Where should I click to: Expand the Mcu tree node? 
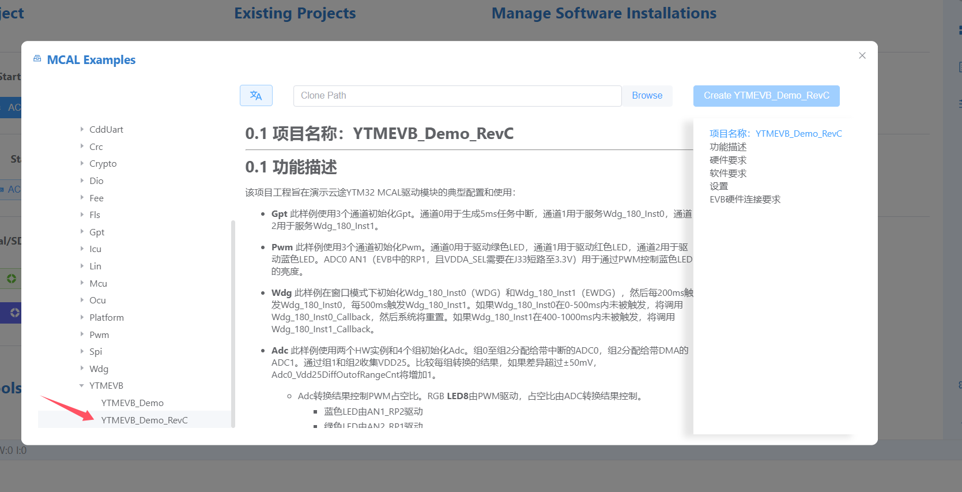tap(82, 283)
